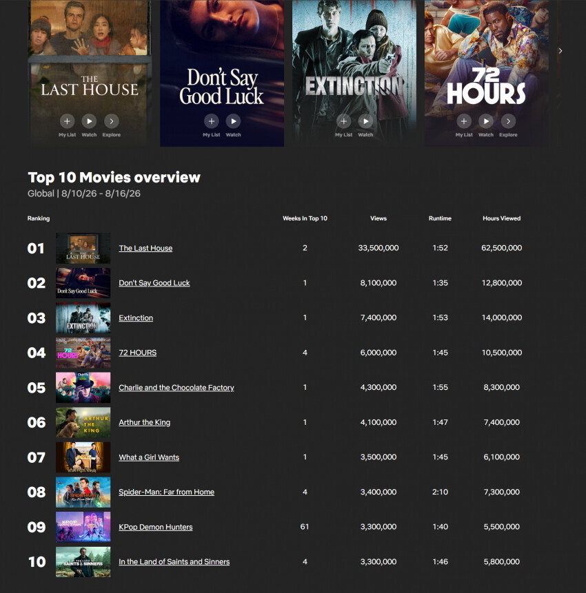The height and width of the screenshot is (593, 586).
Task: Select the 72 Hours row thumbnail
Action: tap(83, 353)
